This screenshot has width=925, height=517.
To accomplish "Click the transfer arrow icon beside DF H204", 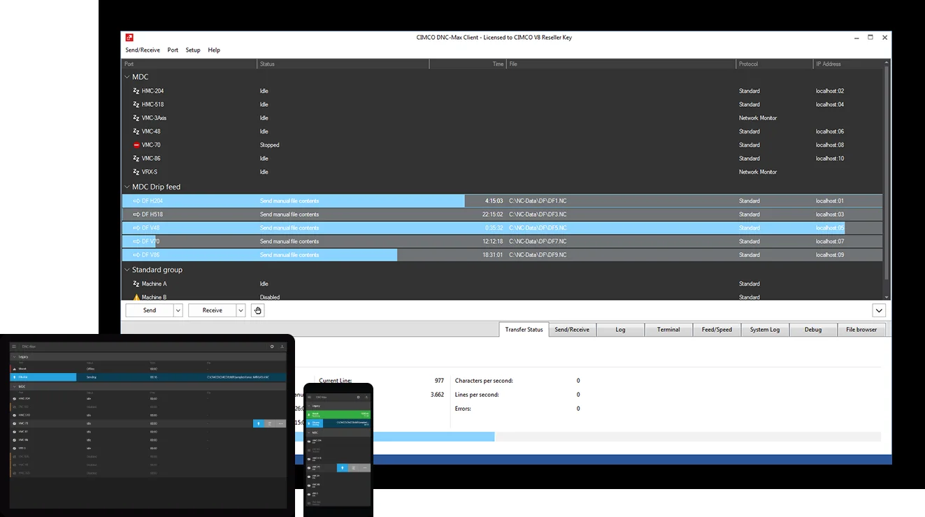I will (x=136, y=201).
